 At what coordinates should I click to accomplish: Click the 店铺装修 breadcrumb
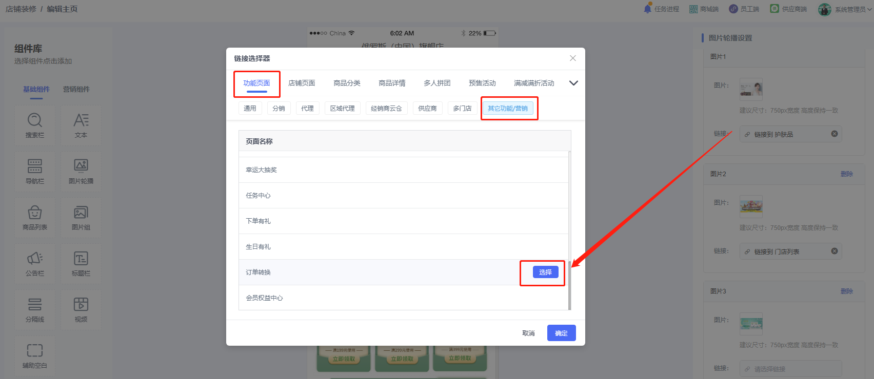click(21, 9)
